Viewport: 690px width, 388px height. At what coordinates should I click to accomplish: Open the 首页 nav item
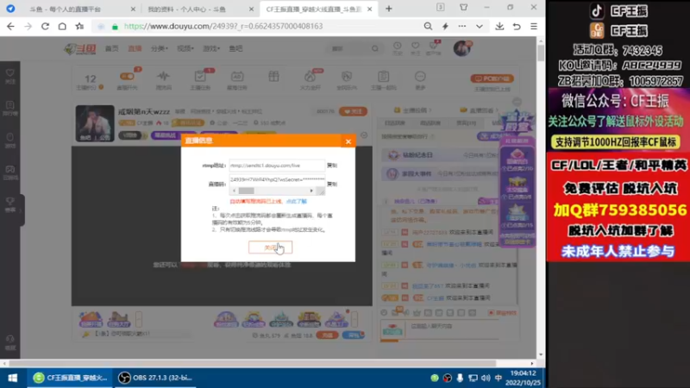click(112, 48)
